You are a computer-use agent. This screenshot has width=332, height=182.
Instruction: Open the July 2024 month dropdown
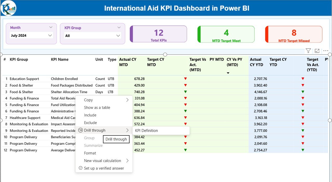50,36
